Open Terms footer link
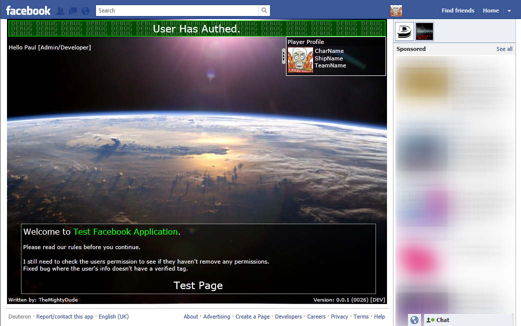Image resolution: width=521 pixels, height=326 pixels. pyautogui.click(x=361, y=317)
